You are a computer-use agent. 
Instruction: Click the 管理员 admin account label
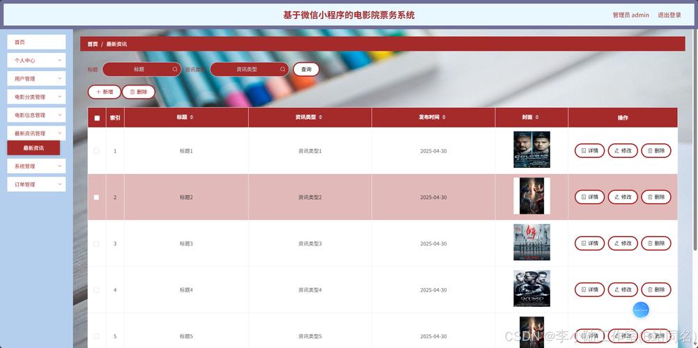click(x=631, y=15)
